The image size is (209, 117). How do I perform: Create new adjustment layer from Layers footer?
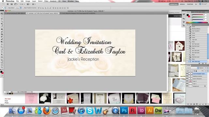click(197, 104)
